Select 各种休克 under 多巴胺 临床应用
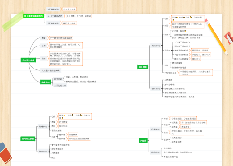Screen dimensions: 233x166 [x=168, y=148]
